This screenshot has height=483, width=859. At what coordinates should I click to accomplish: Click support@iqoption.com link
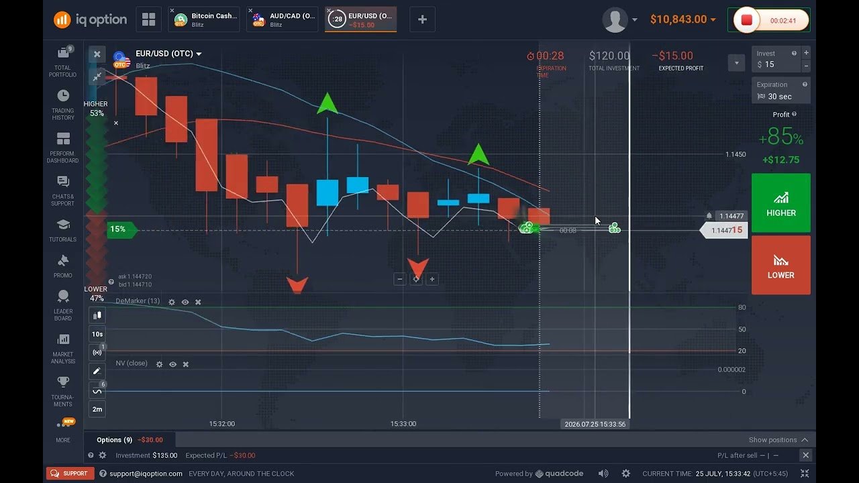[x=146, y=474]
